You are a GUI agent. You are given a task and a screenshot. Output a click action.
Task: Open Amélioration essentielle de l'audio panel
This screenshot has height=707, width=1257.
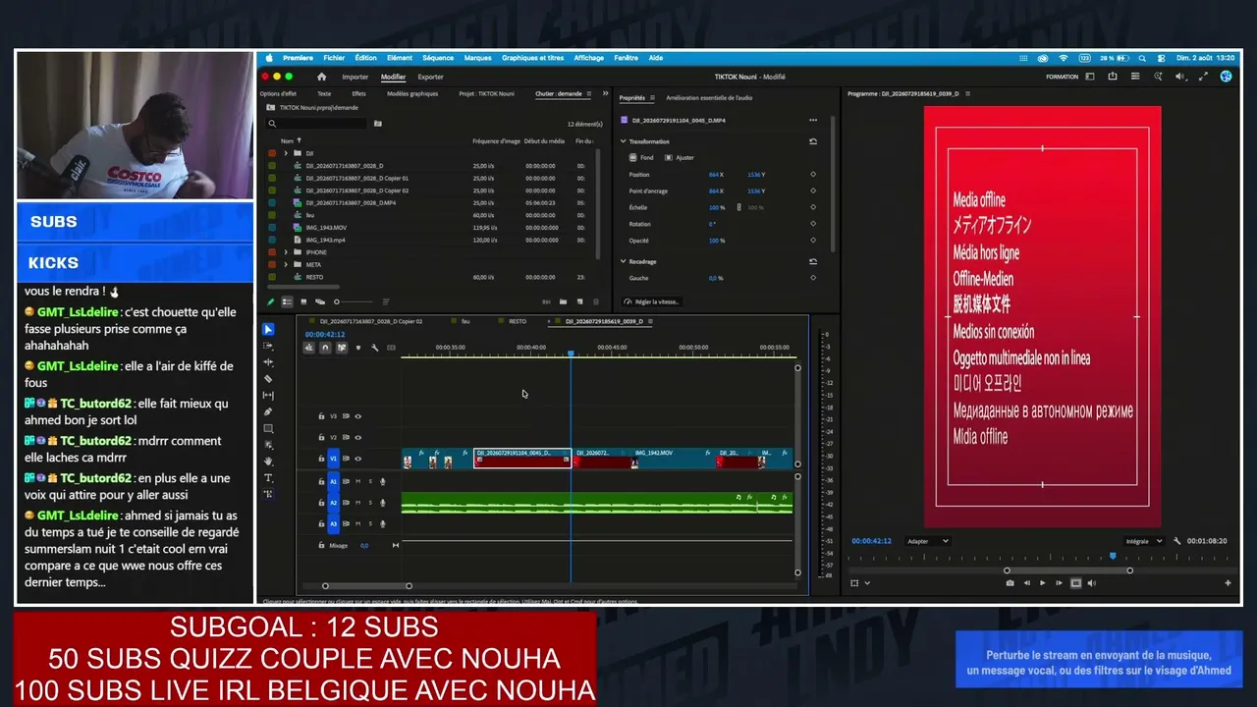[709, 98]
